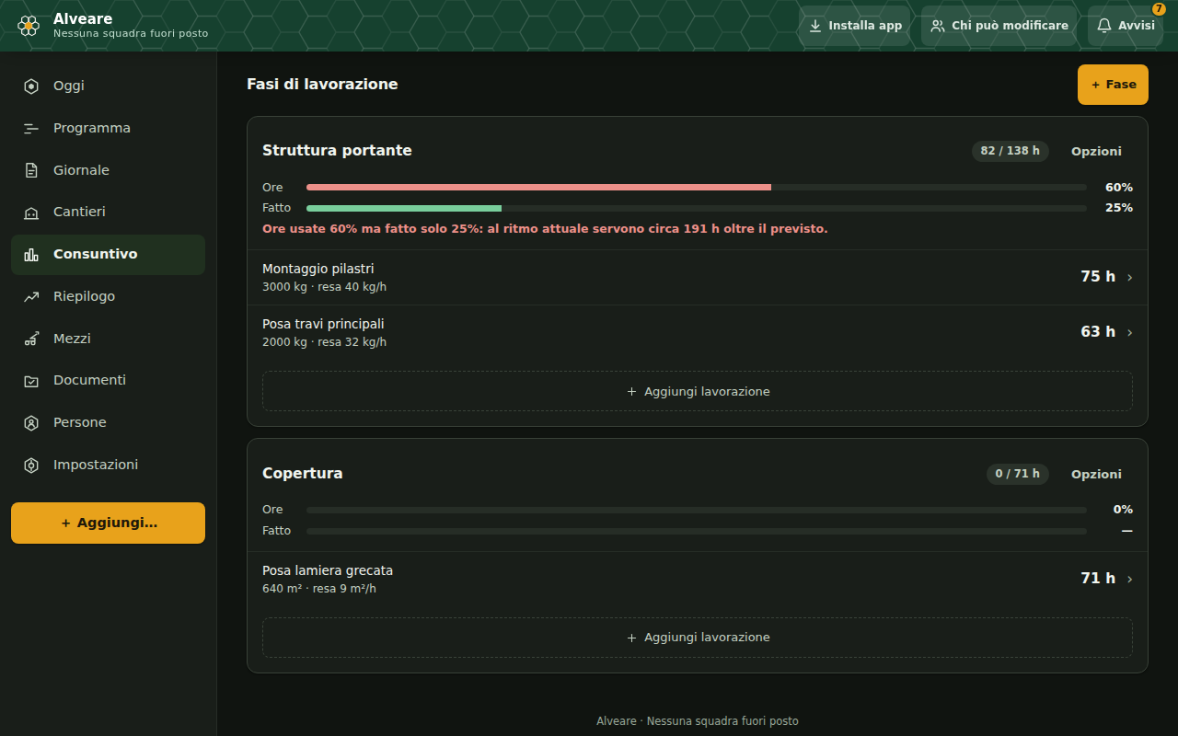Image resolution: width=1178 pixels, height=736 pixels.
Task: Click Aggiungi lavorazione under Copertura
Action: pyautogui.click(x=698, y=638)
